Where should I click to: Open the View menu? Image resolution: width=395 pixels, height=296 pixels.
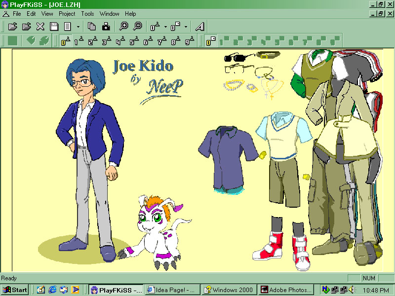[47, 14]
